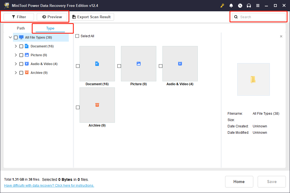This screenshot has height=193, width=290.
Task: Click the Home button
Action: point(239,181)
